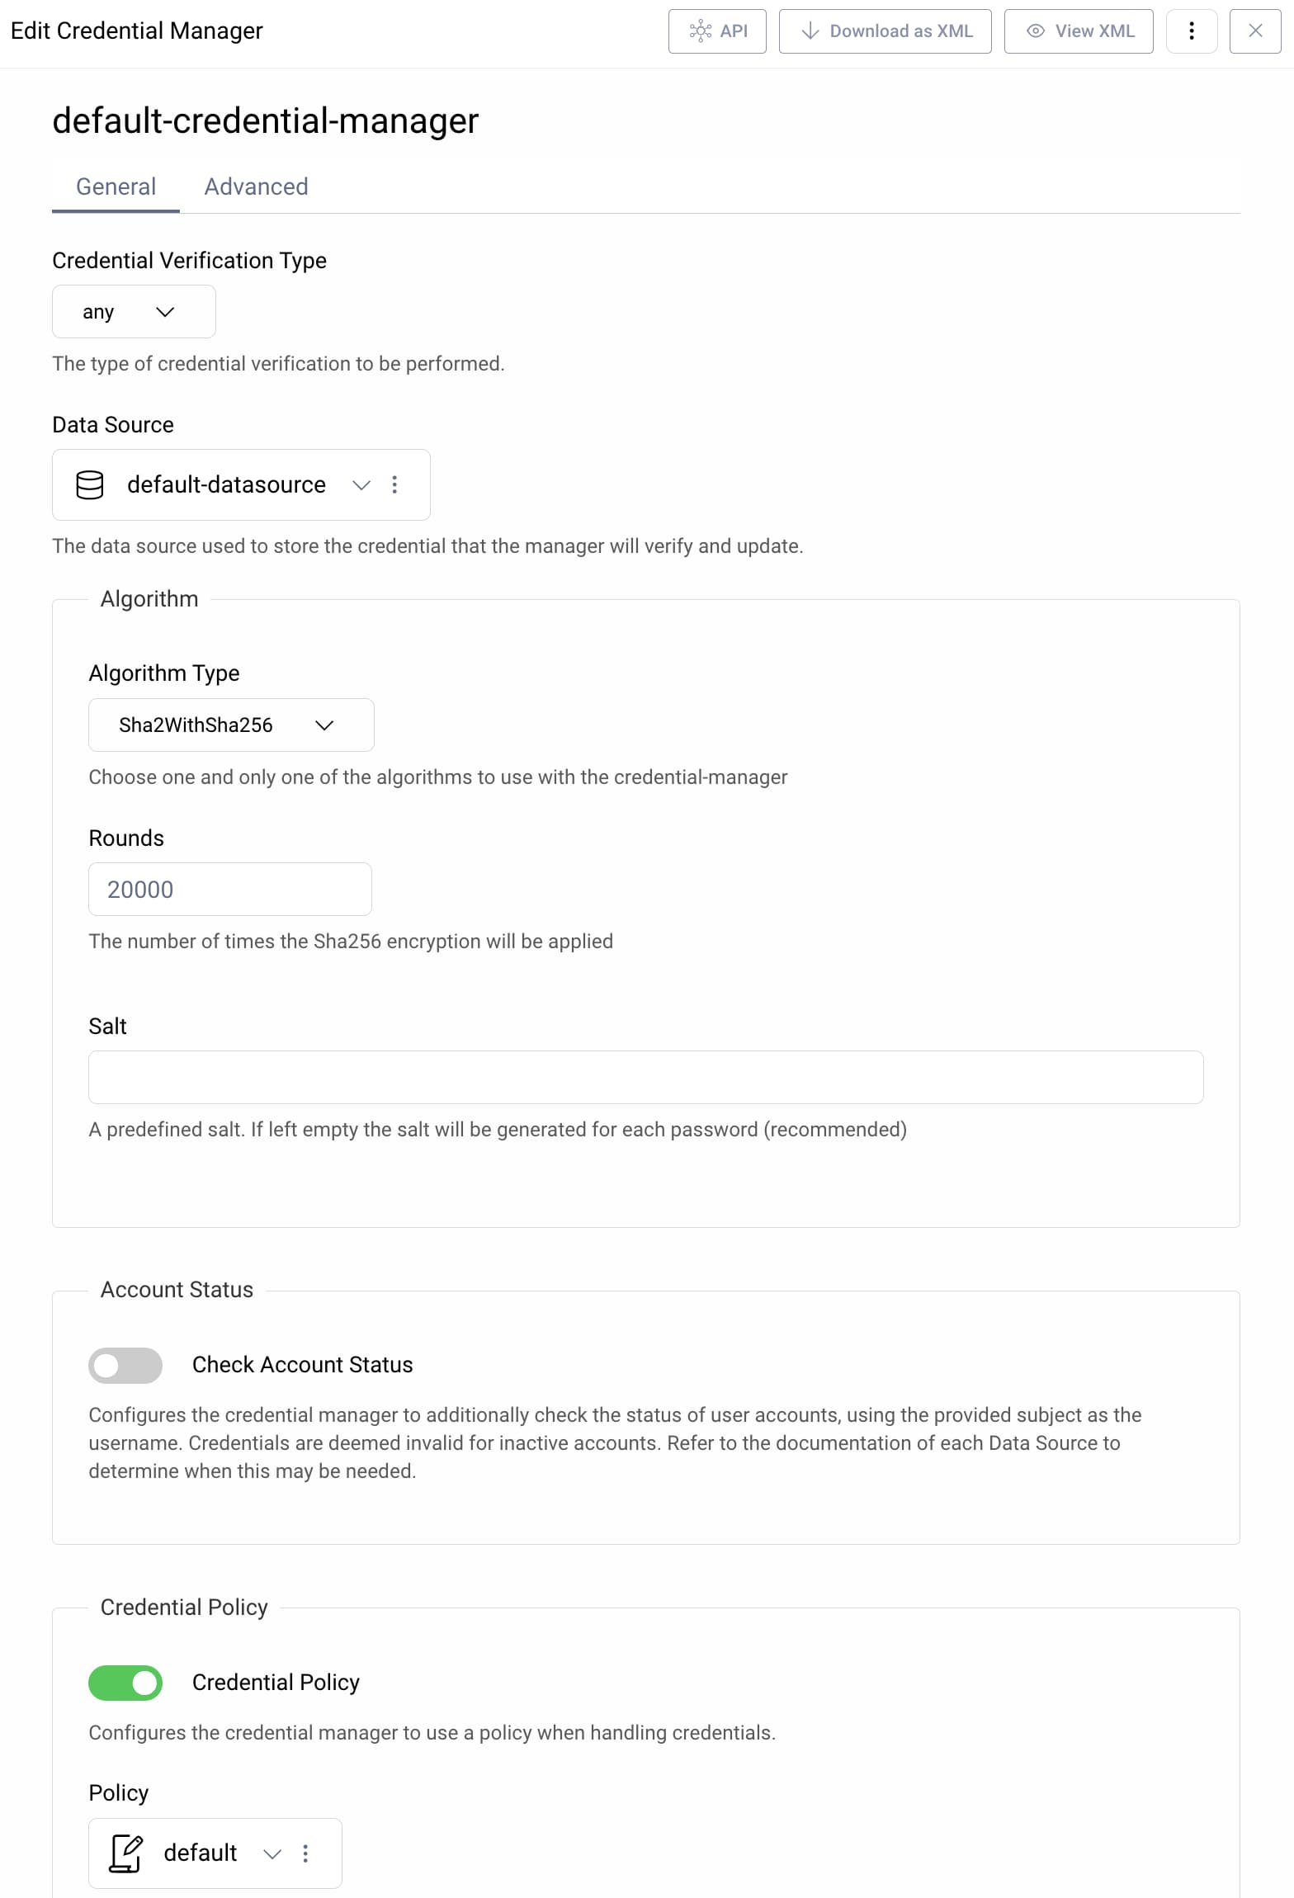Select the General tab
This screenshot has width=1294, height=1898.
pyautogui.click(x=116, y=186)
